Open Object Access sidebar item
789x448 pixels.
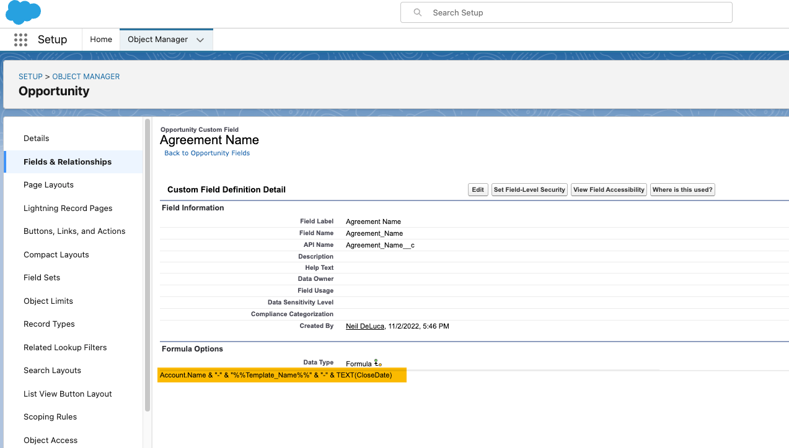[50, 440]
